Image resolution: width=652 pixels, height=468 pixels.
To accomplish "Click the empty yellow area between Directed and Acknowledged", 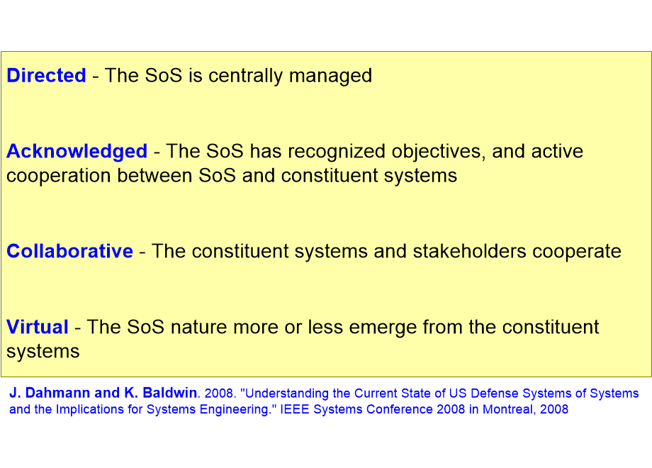I will click(326, 113).
